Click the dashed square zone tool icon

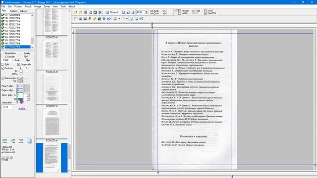123,19
